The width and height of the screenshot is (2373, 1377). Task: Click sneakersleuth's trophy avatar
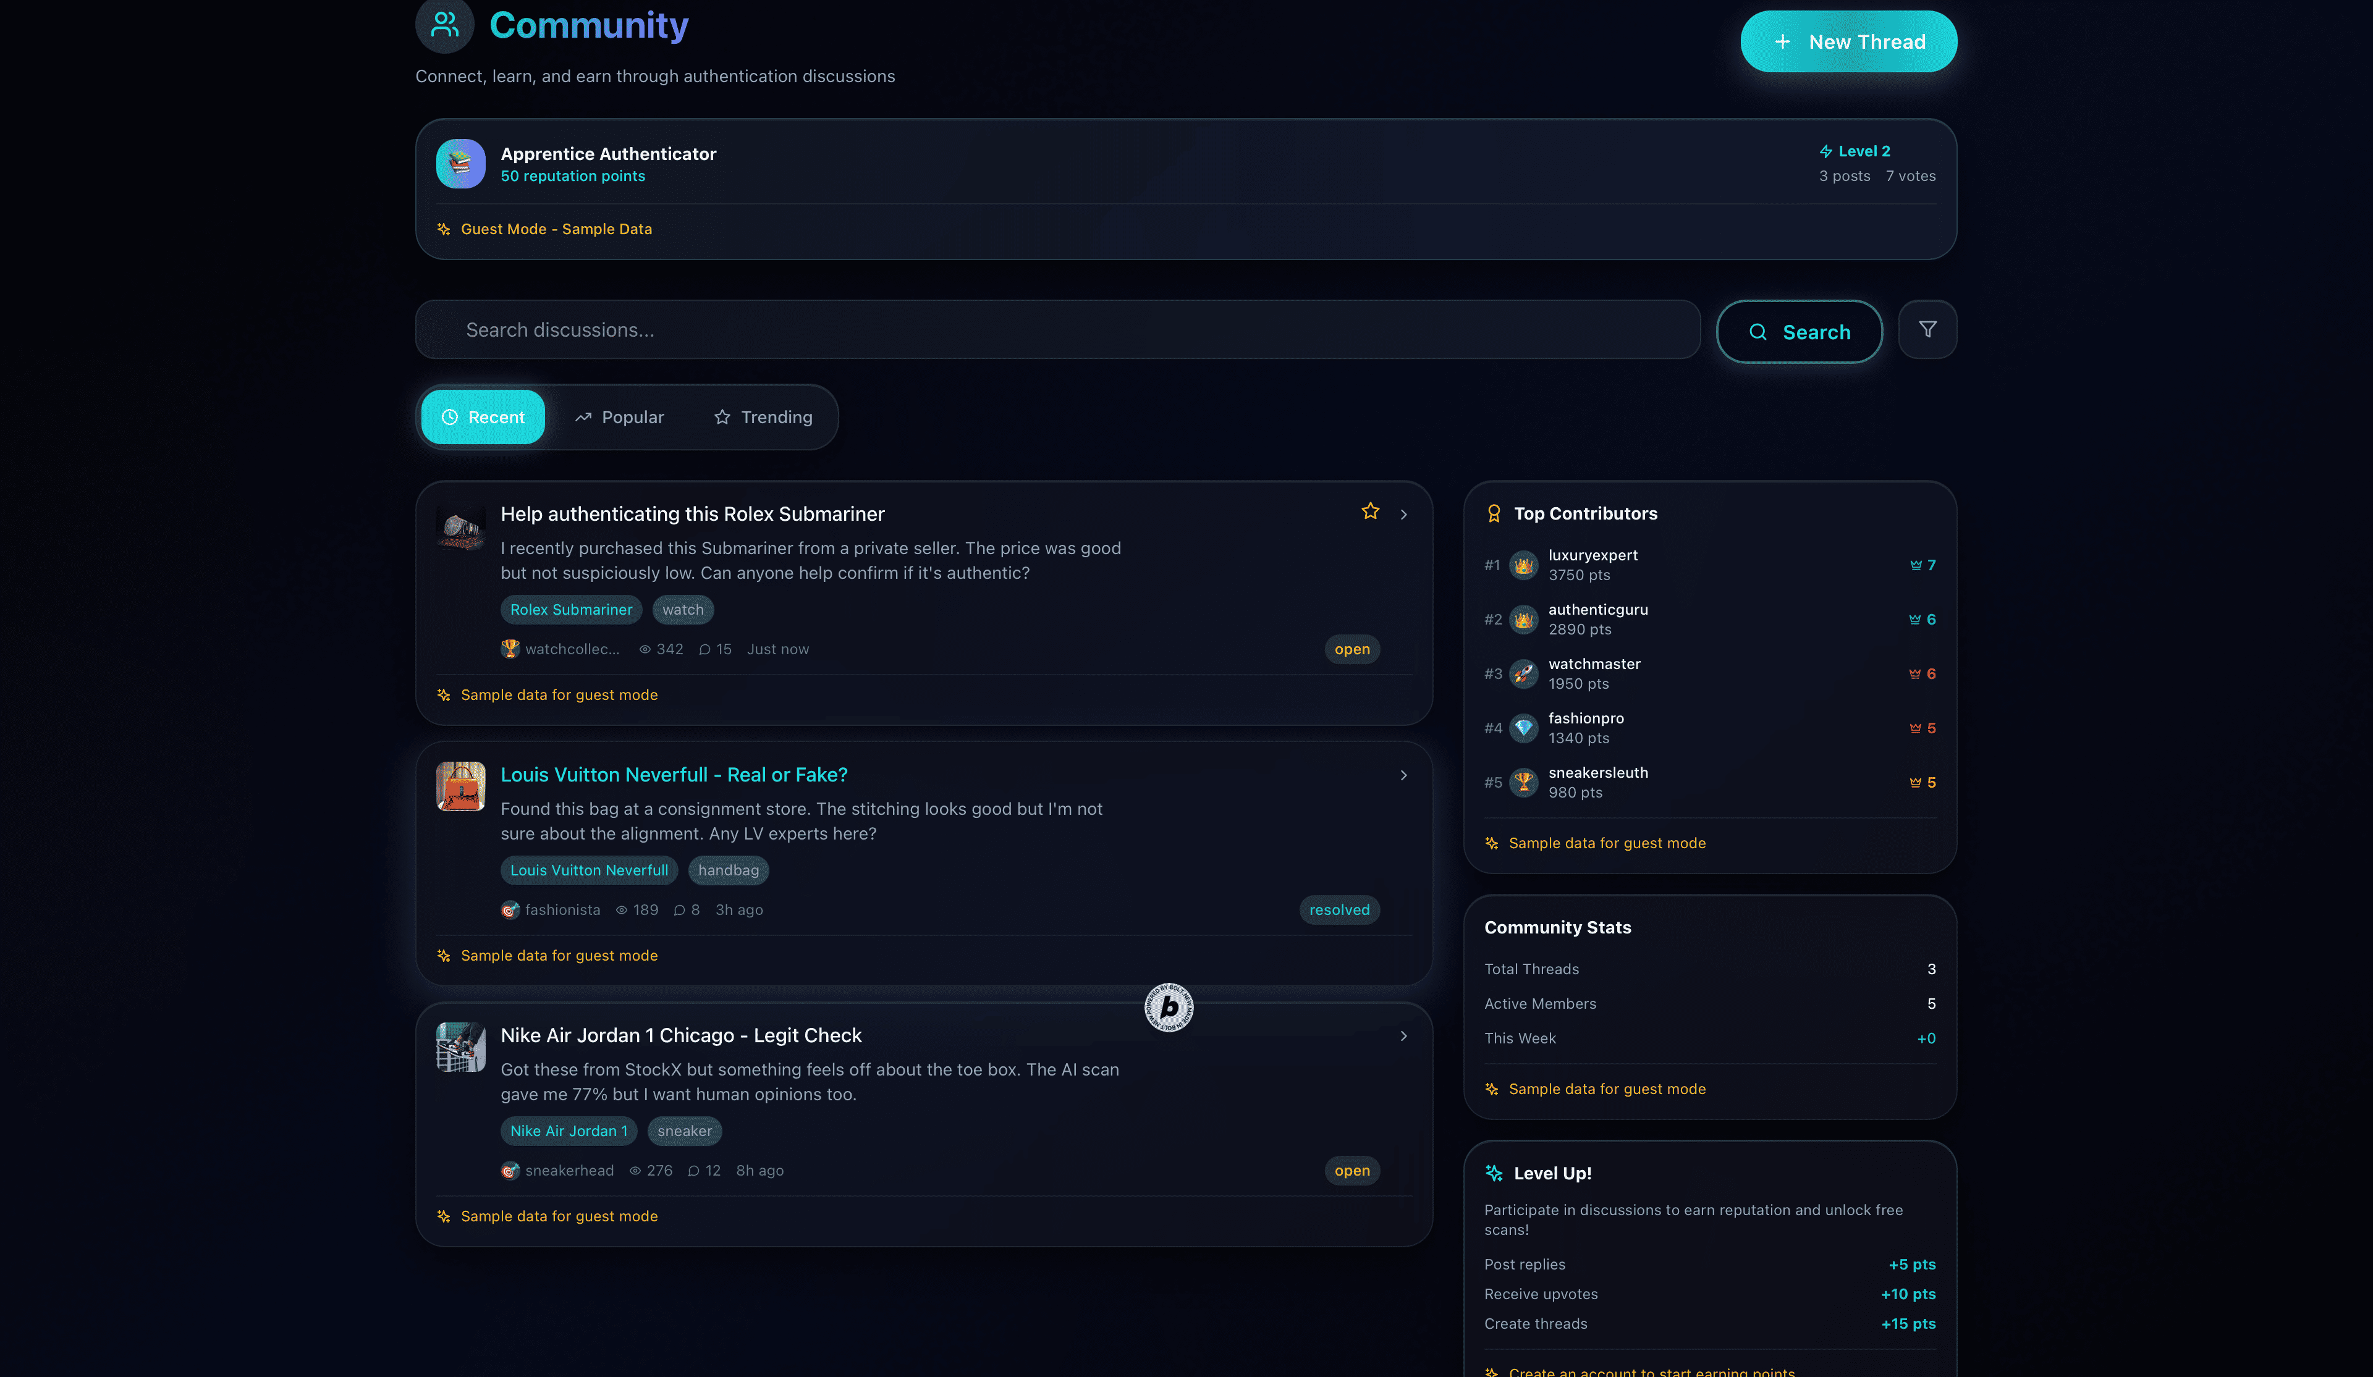tap(1523, 782)
